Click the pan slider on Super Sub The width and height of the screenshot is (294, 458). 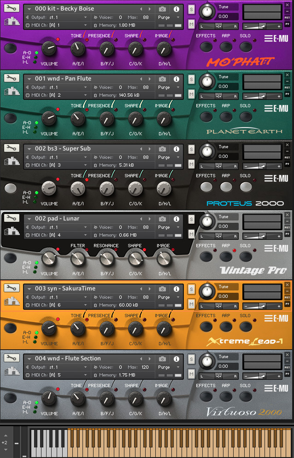(x=218, y=166)
